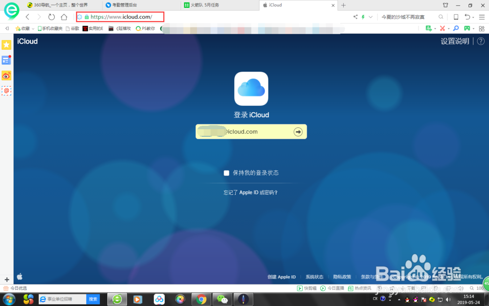Image resolution: width=489 pixels, height=306 pixels.
Task: Open the mobile device icon in the toolbar
Action: (x=456, y=17)
